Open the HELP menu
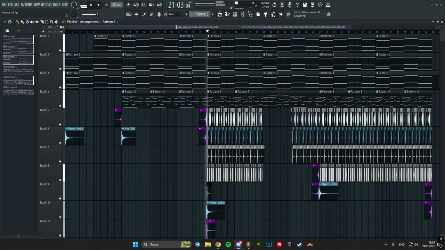This screenshot has height=250, width=445. click(65, 5)
